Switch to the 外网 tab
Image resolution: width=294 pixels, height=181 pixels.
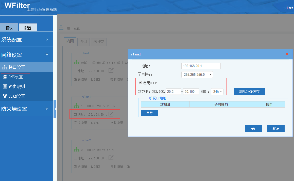tap(83, 41)
